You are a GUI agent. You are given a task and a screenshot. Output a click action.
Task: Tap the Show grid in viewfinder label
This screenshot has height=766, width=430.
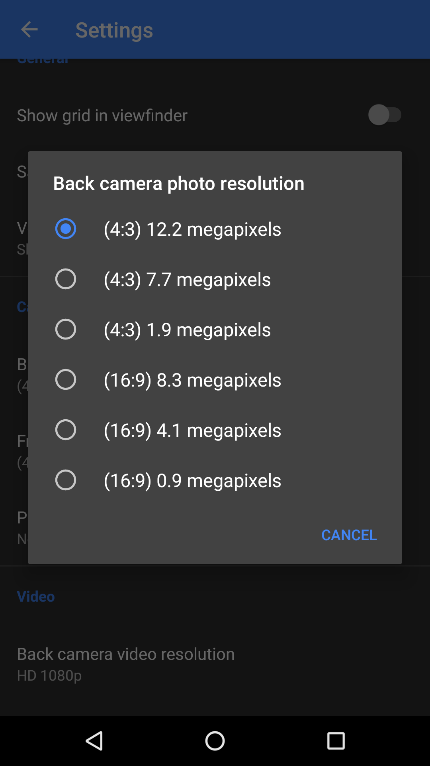[x=102, y=116]
